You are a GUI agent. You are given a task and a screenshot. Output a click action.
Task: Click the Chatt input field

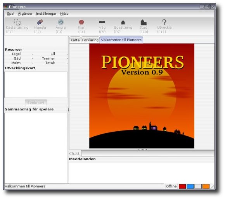tap(147, 153)
